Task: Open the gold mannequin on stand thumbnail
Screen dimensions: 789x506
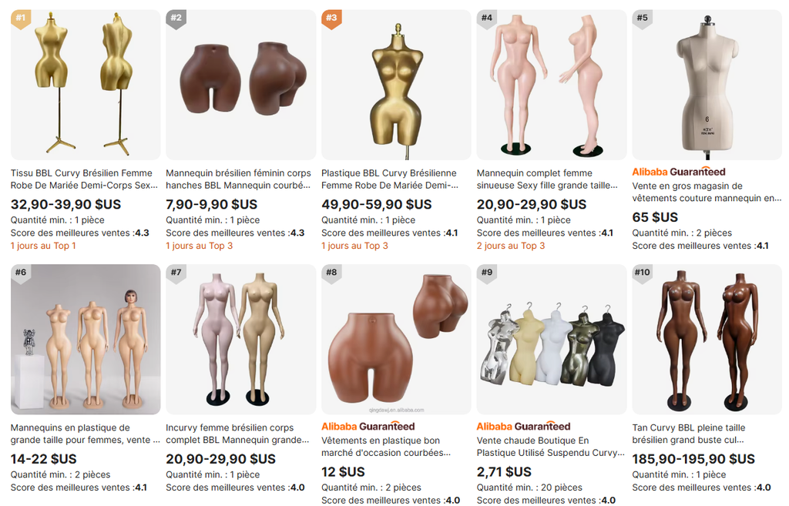Action: (x=86, y=85)
